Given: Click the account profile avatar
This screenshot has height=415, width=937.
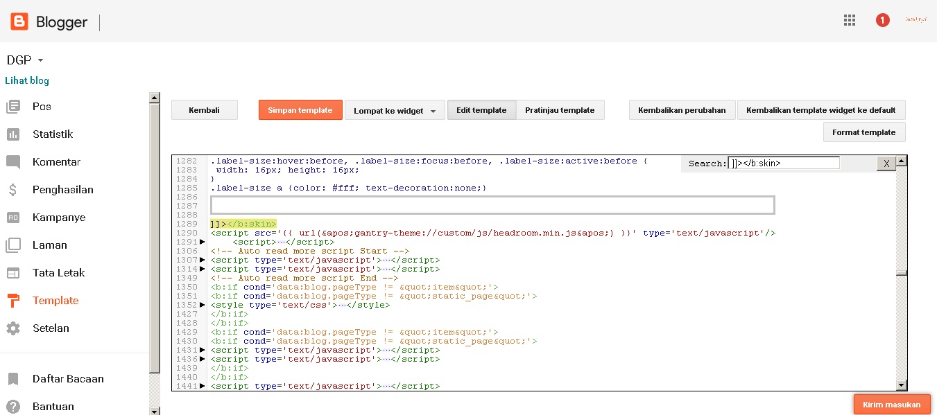Looking at the screenshot, I should pos(916,19).
